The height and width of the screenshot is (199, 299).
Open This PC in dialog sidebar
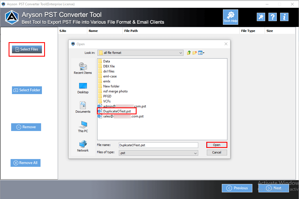pyautogui.click(x=83, y=127)
